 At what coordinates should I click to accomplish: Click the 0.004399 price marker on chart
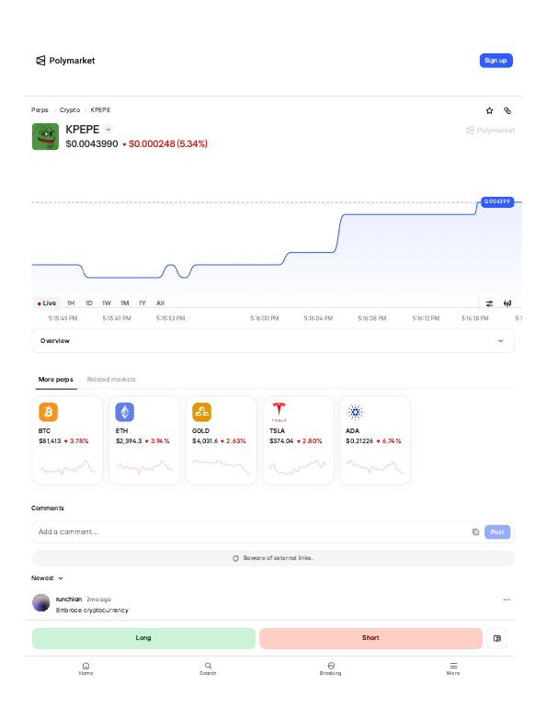click(497, 201)
